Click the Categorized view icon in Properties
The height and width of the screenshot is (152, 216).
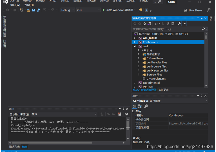(x=135, y=106)
